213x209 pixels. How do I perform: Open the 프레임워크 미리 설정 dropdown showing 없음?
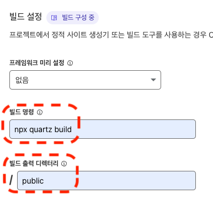pos(85,80)
